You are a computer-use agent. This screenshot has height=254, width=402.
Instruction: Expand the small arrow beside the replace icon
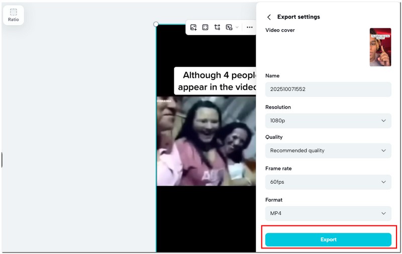[237, 27]
